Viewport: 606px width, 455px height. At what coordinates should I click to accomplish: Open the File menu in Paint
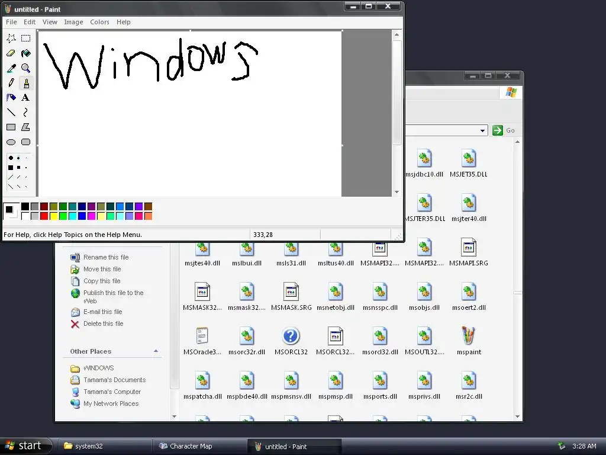[11, 22]
